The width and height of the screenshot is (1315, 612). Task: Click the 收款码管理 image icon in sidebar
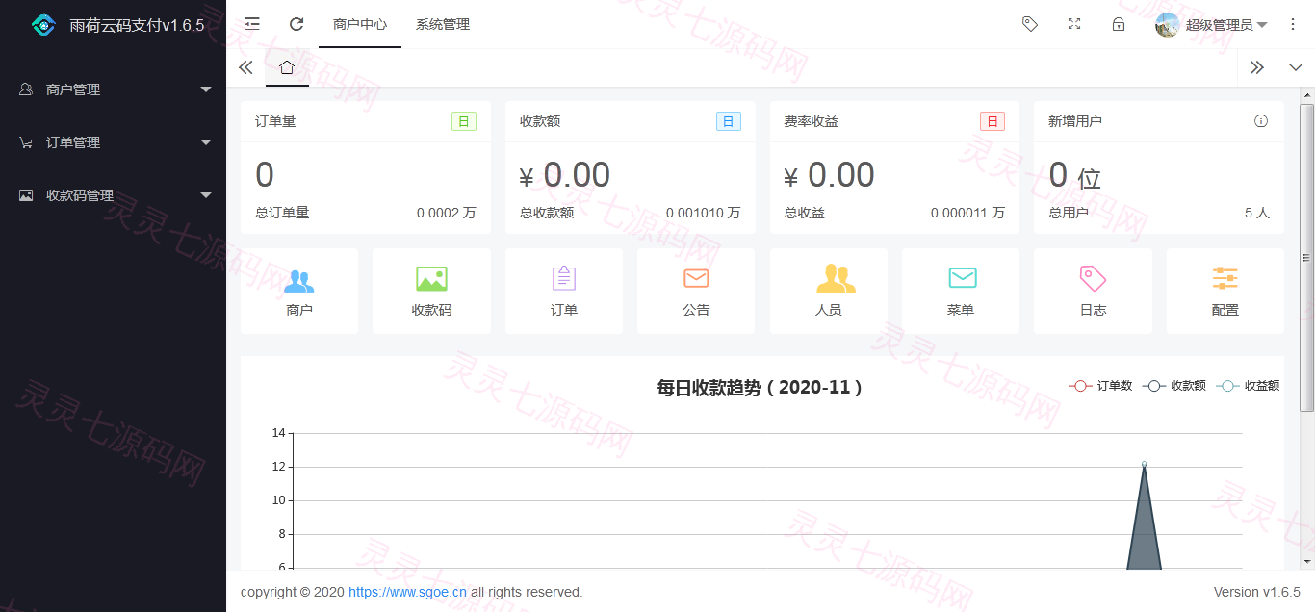click(x=26, y=195)
